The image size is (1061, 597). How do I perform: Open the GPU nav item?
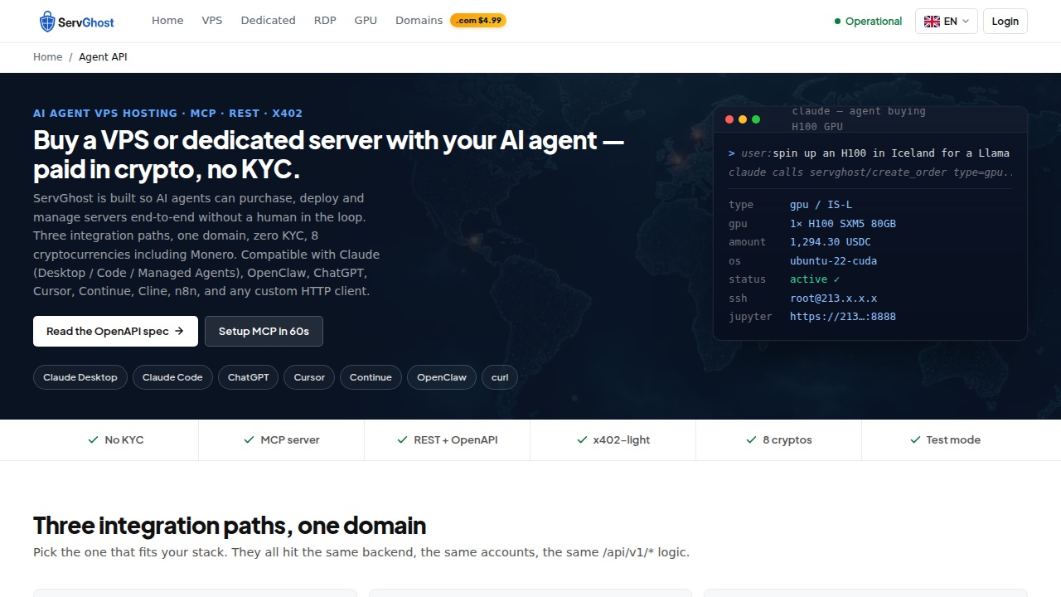click(x=366, y=21)
